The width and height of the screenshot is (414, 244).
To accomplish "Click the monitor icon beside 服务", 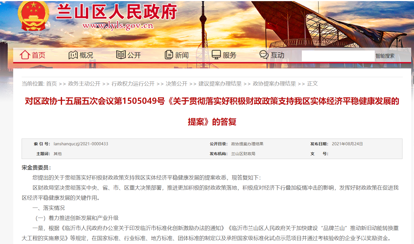I will (216, 55).
